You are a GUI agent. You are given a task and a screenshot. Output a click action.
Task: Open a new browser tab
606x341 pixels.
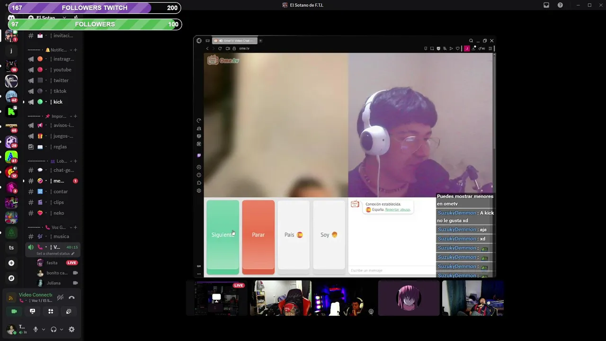click(x=260, y=41)
